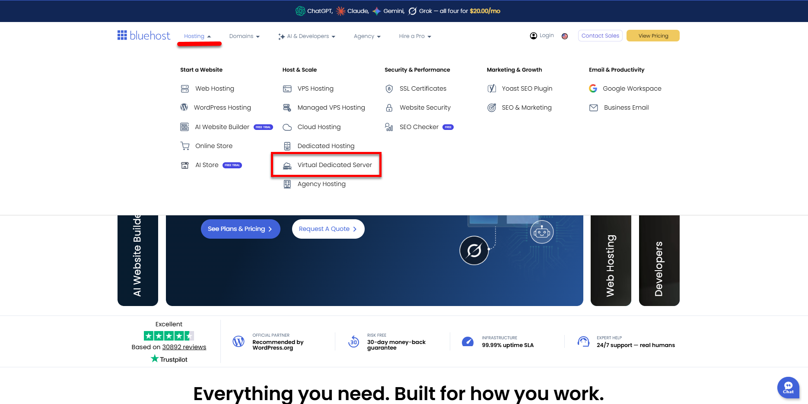Open Business Email menu entry
Image resolution: width=808 pixels, height=404 pixels.
[627, 107]
